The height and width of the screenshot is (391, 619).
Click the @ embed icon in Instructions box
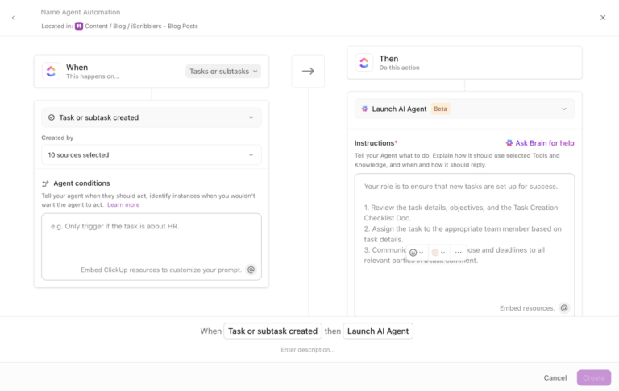click(564, 308)
